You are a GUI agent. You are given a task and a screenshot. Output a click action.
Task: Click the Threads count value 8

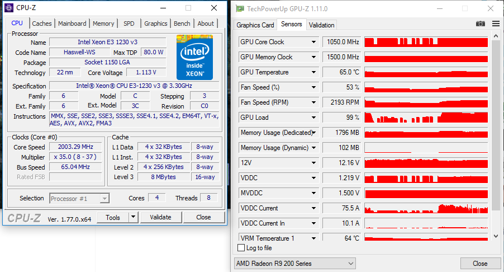pos(208,198)
